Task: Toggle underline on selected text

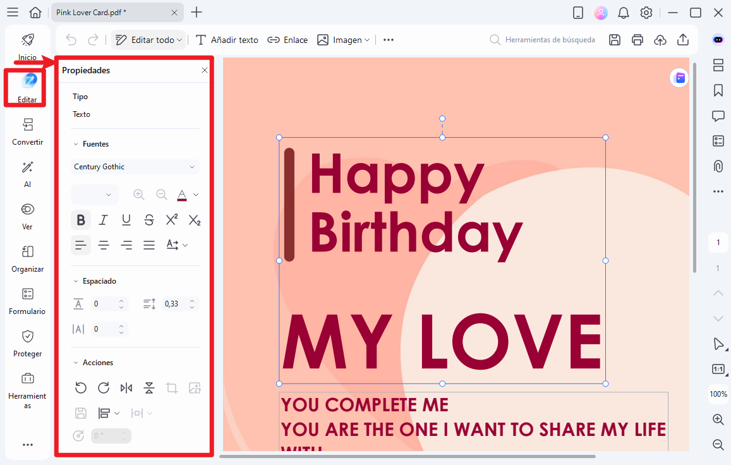Action: click(x=126, y=220)
